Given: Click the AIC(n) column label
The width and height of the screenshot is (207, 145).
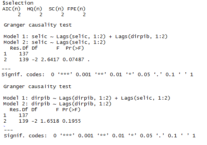Looking at the screenshot, I should tap(11, 9).
